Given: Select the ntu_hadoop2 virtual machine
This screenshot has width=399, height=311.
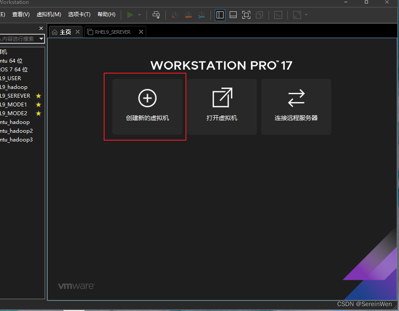Looking at the screenshot, I should coord(16,131).
